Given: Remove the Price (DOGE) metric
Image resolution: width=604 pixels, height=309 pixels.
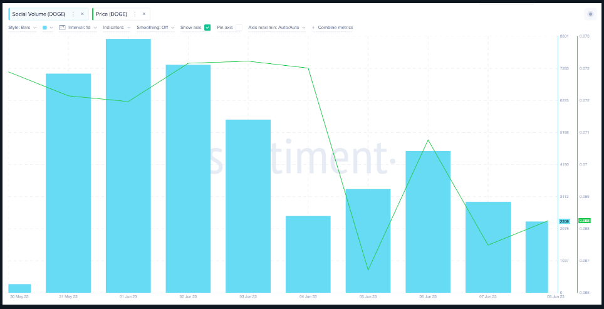Looking at the screenshot, I should [x=143, y=14].
